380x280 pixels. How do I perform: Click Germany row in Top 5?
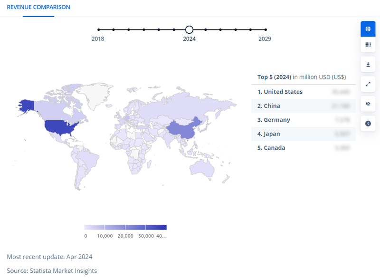click(x=274, y=120)
